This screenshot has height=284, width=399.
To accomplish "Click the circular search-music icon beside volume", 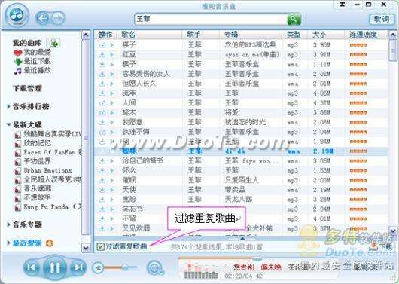I will tap(156, 268).
